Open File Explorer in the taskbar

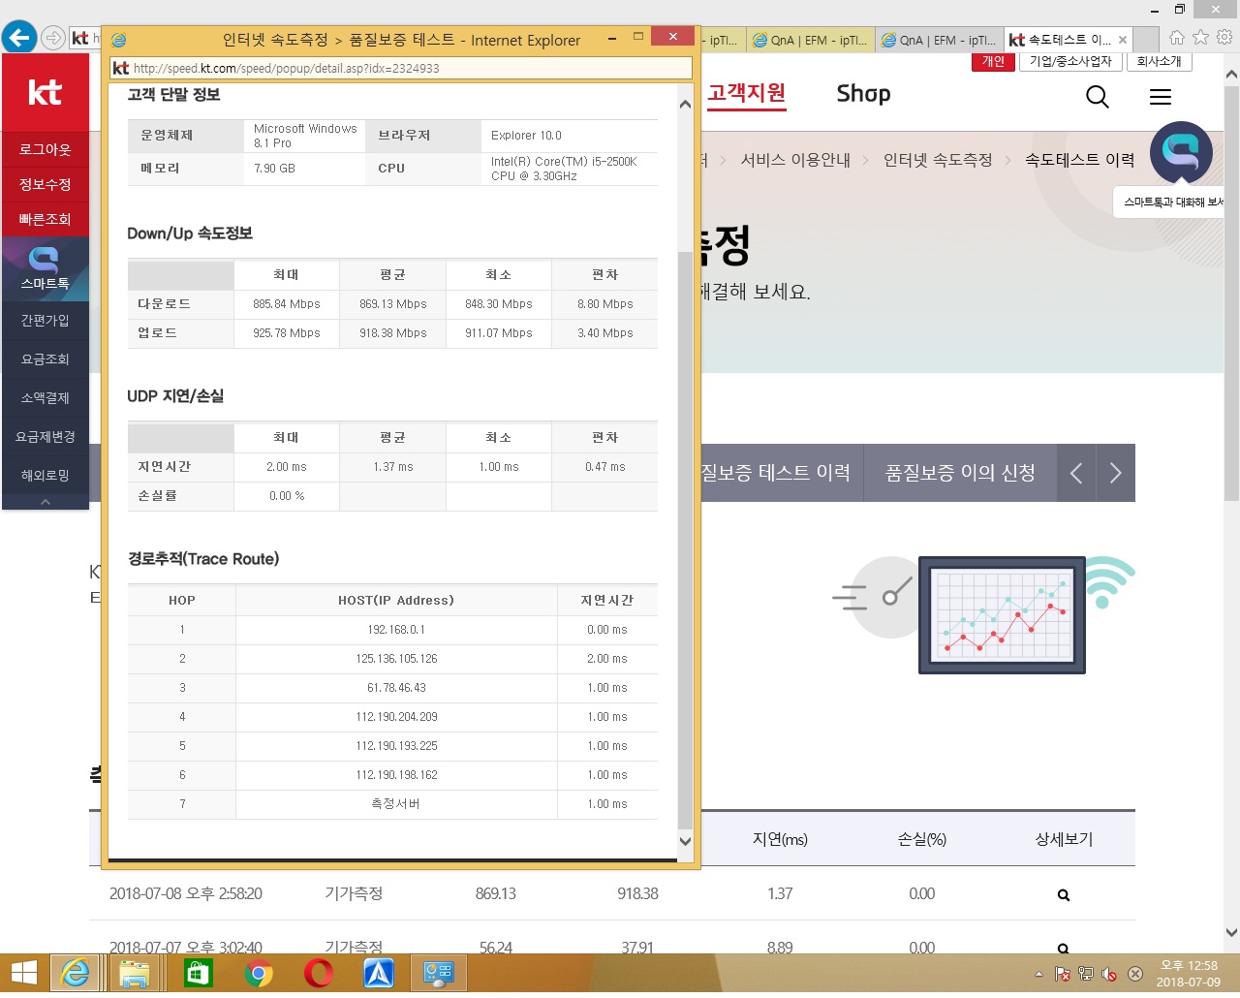tap(135, 973)
